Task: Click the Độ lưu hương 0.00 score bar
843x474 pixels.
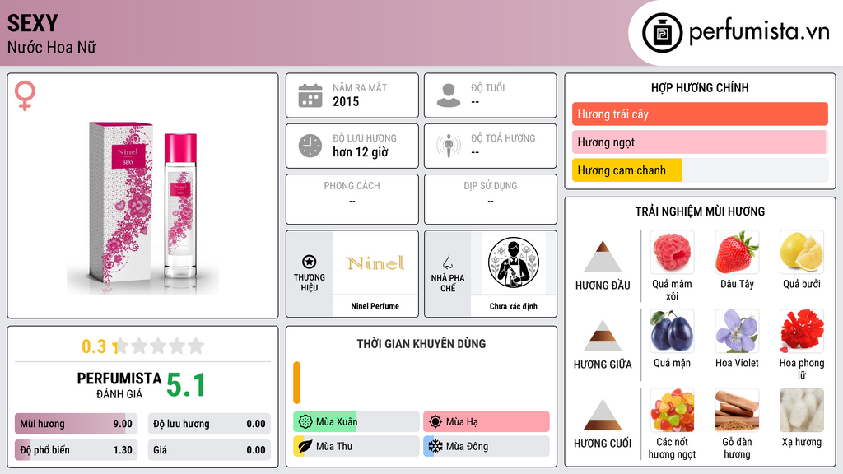Action: coord(209,424)
